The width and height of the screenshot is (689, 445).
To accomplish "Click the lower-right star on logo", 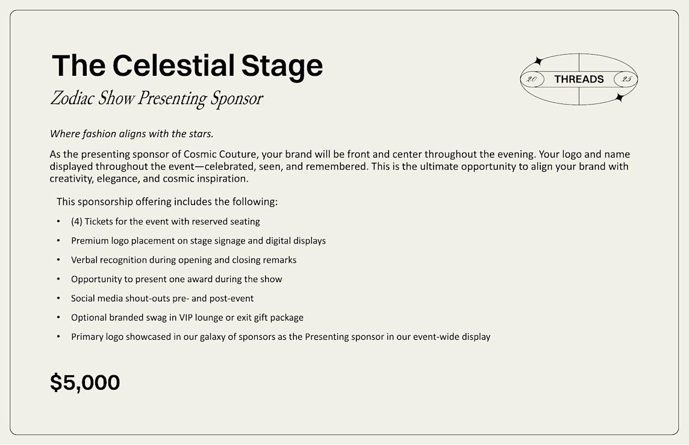I will 620,97.
